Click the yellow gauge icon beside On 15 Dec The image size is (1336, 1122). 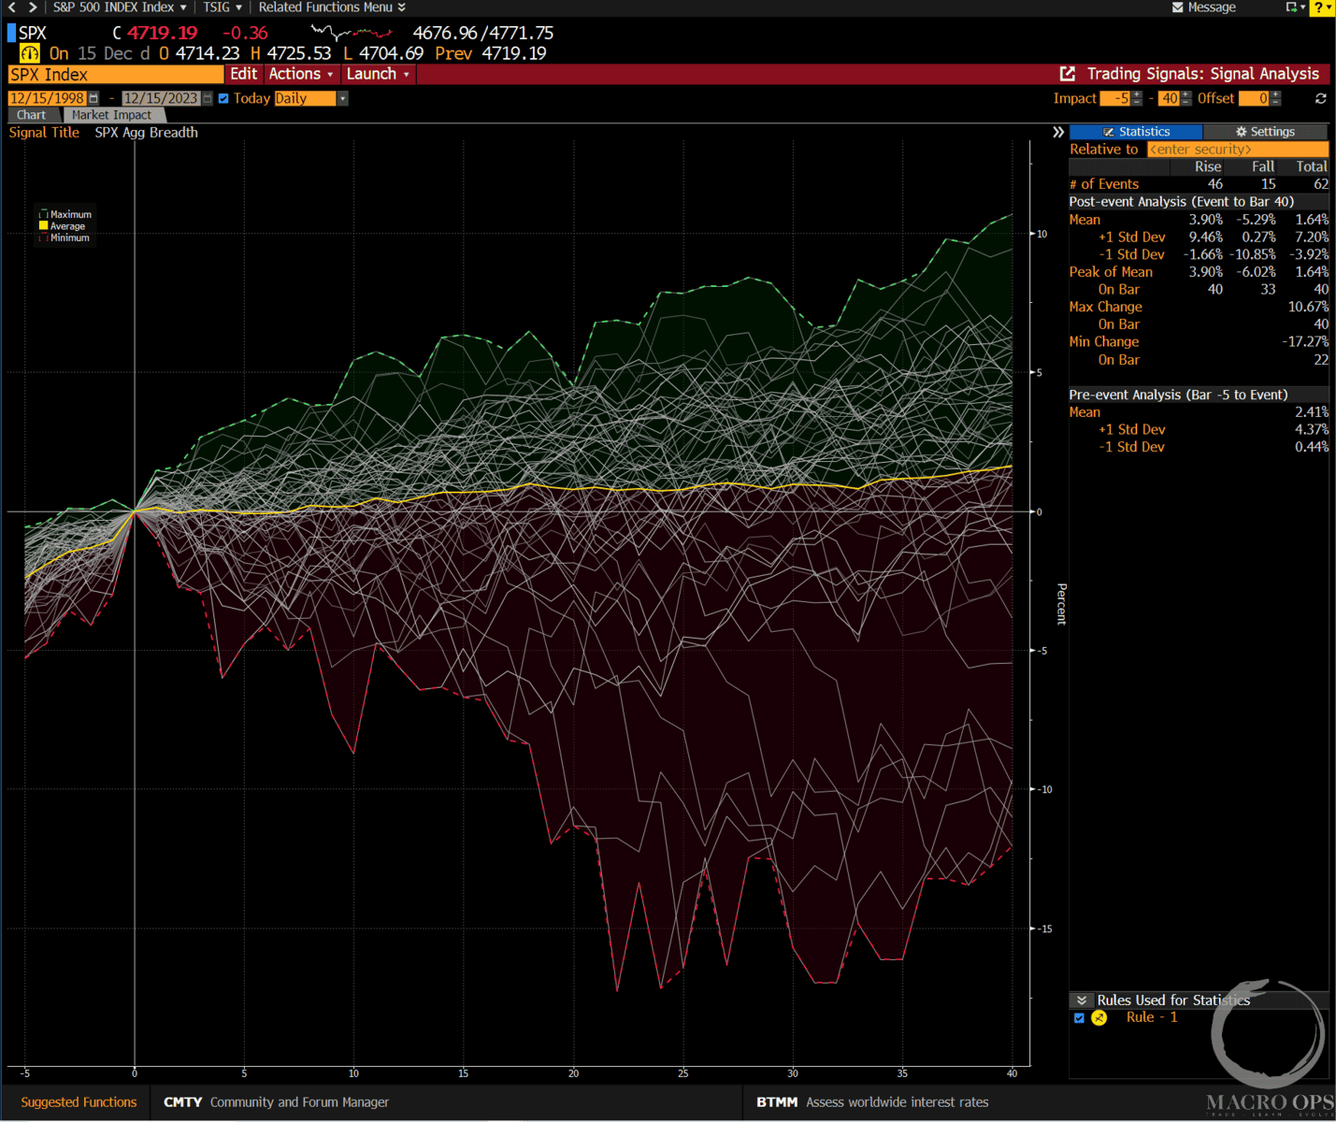(30, 53)
